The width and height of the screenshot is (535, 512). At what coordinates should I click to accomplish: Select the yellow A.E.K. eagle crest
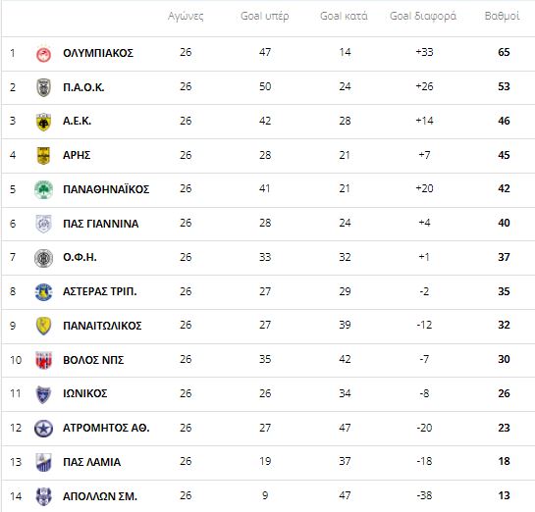(43, 122)
